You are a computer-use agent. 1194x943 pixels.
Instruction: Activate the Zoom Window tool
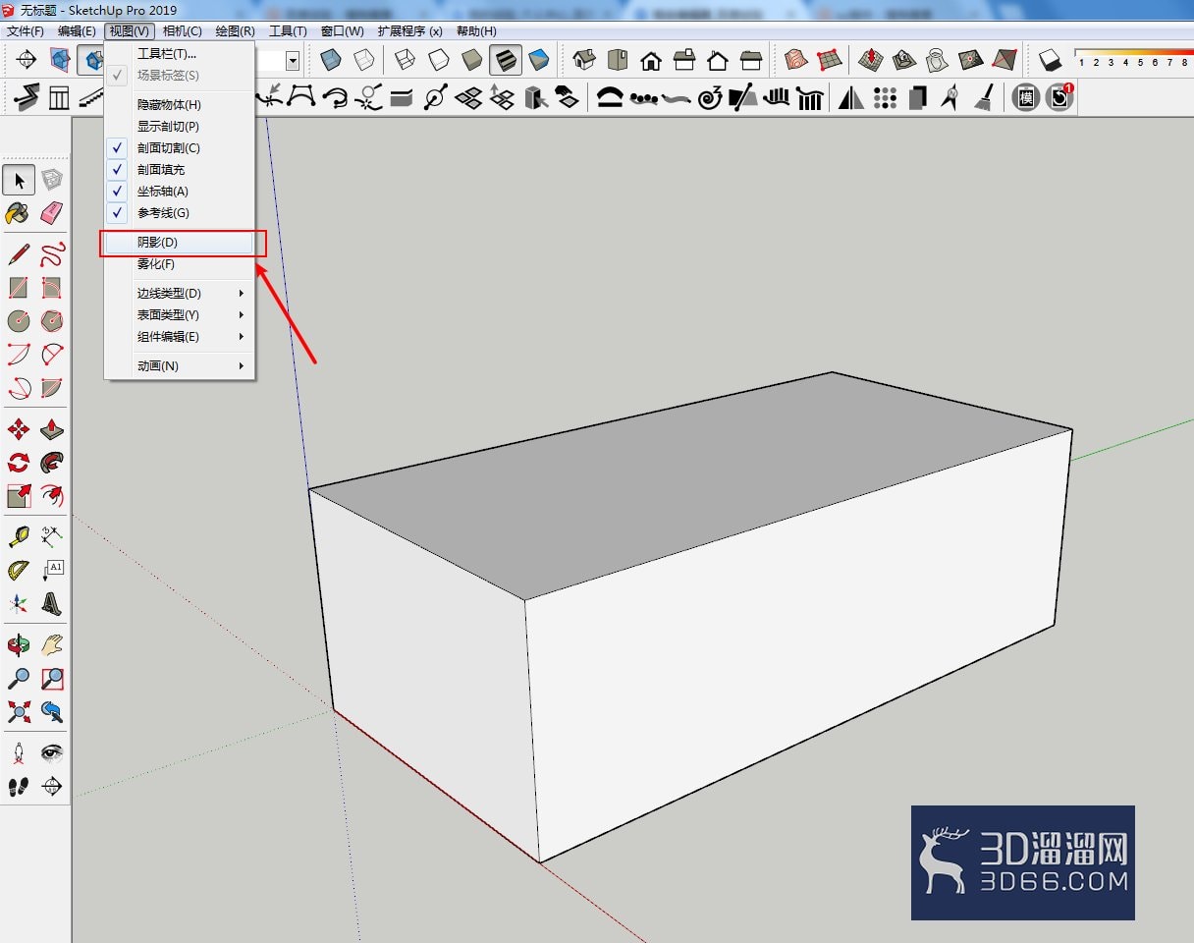pos(52,679)
